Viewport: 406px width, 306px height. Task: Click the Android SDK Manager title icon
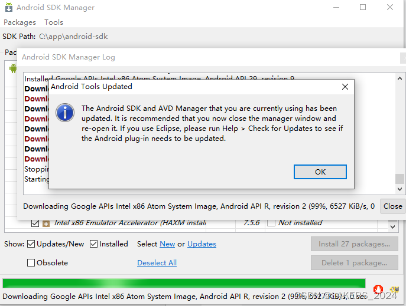click(9, 7)
